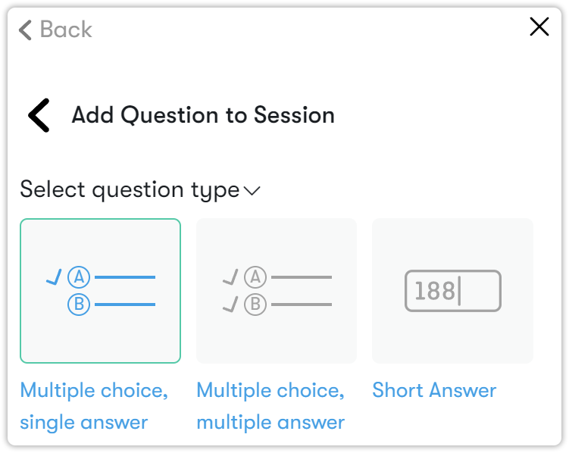Click the 'Multiple choice, single answer' text label

click(x=94, y=406)
